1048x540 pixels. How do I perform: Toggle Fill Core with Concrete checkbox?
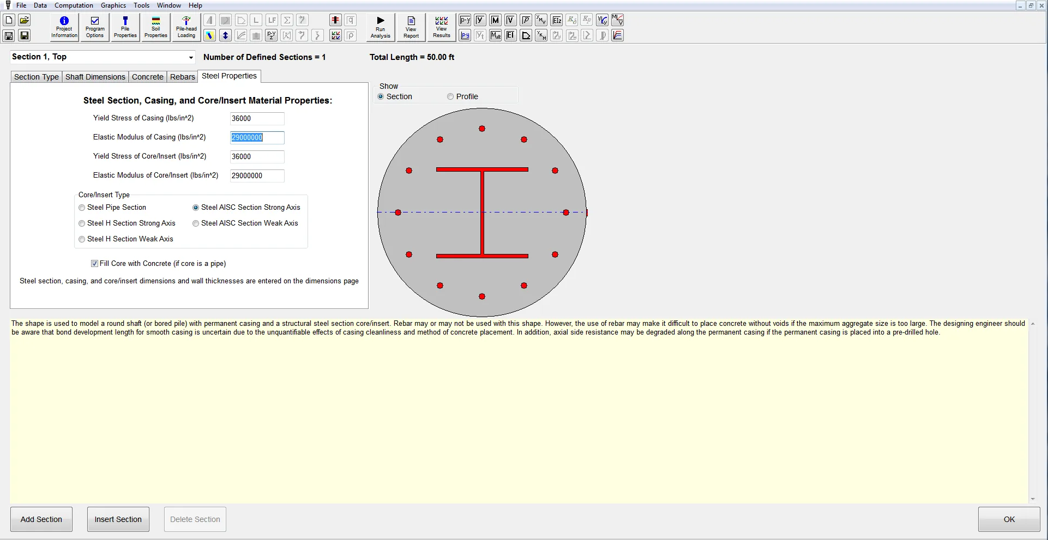95,264
